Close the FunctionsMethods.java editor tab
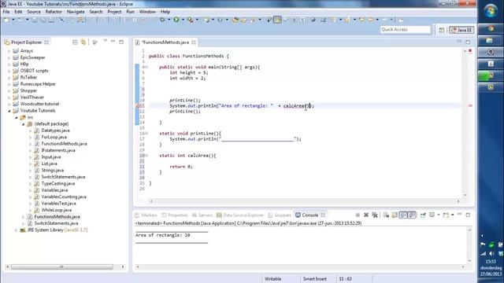 click(194, 42)
